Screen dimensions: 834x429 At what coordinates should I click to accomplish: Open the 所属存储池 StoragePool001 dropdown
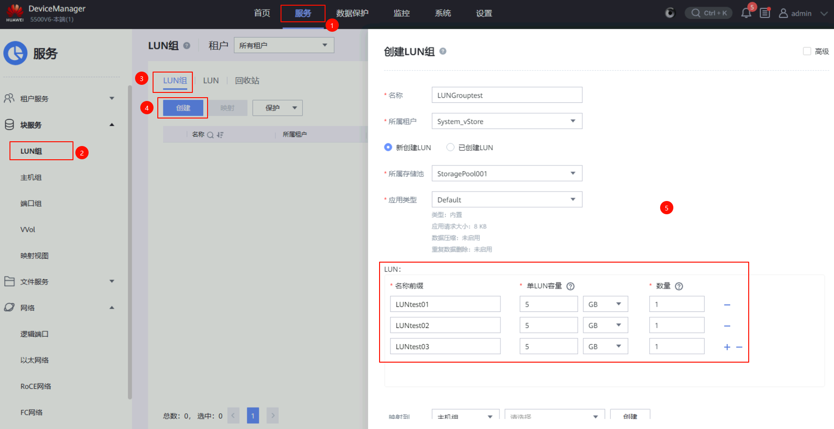507,173
